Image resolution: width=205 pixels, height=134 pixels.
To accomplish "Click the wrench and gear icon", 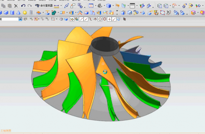I will coord(136,13).
